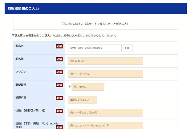The width and height of the screenshot is (191, 129).
Task: Click the お客様情報のご入力 header bar
Action: point(95,9)
